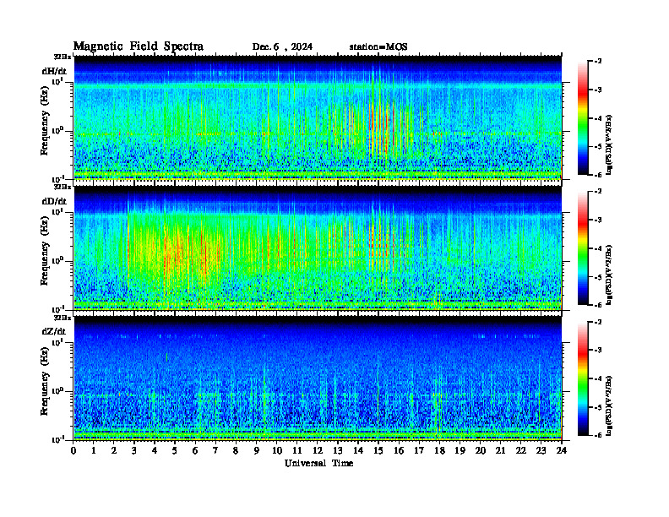This screenshot has width=669, height=517.
Task: Click hour tick "3" on the time axis
Action: tap(134, 451)
